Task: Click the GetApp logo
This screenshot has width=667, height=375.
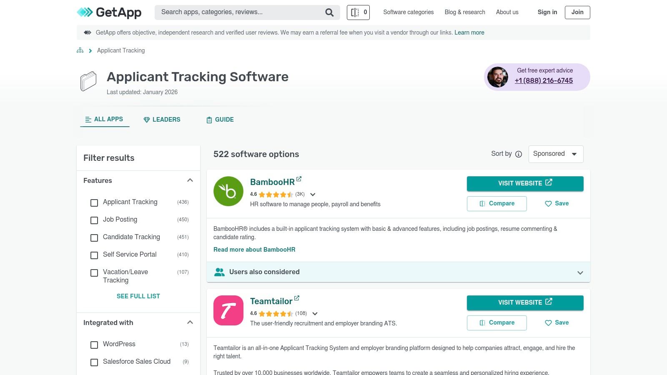Action: (108, 12)
